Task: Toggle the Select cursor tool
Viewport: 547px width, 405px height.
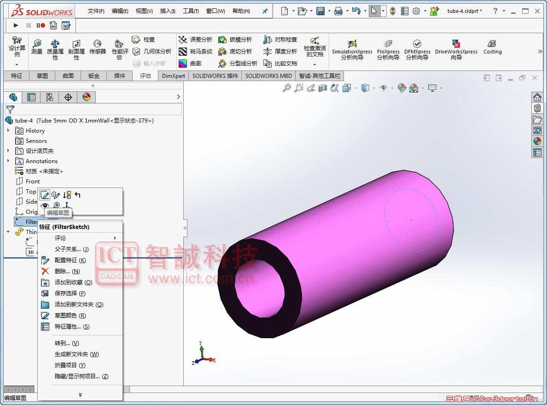Action: (x=374, y=11)
